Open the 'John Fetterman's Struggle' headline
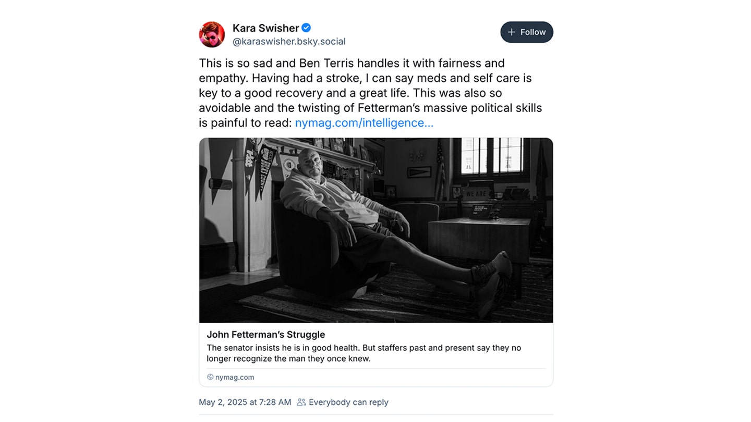 [265, 334]
